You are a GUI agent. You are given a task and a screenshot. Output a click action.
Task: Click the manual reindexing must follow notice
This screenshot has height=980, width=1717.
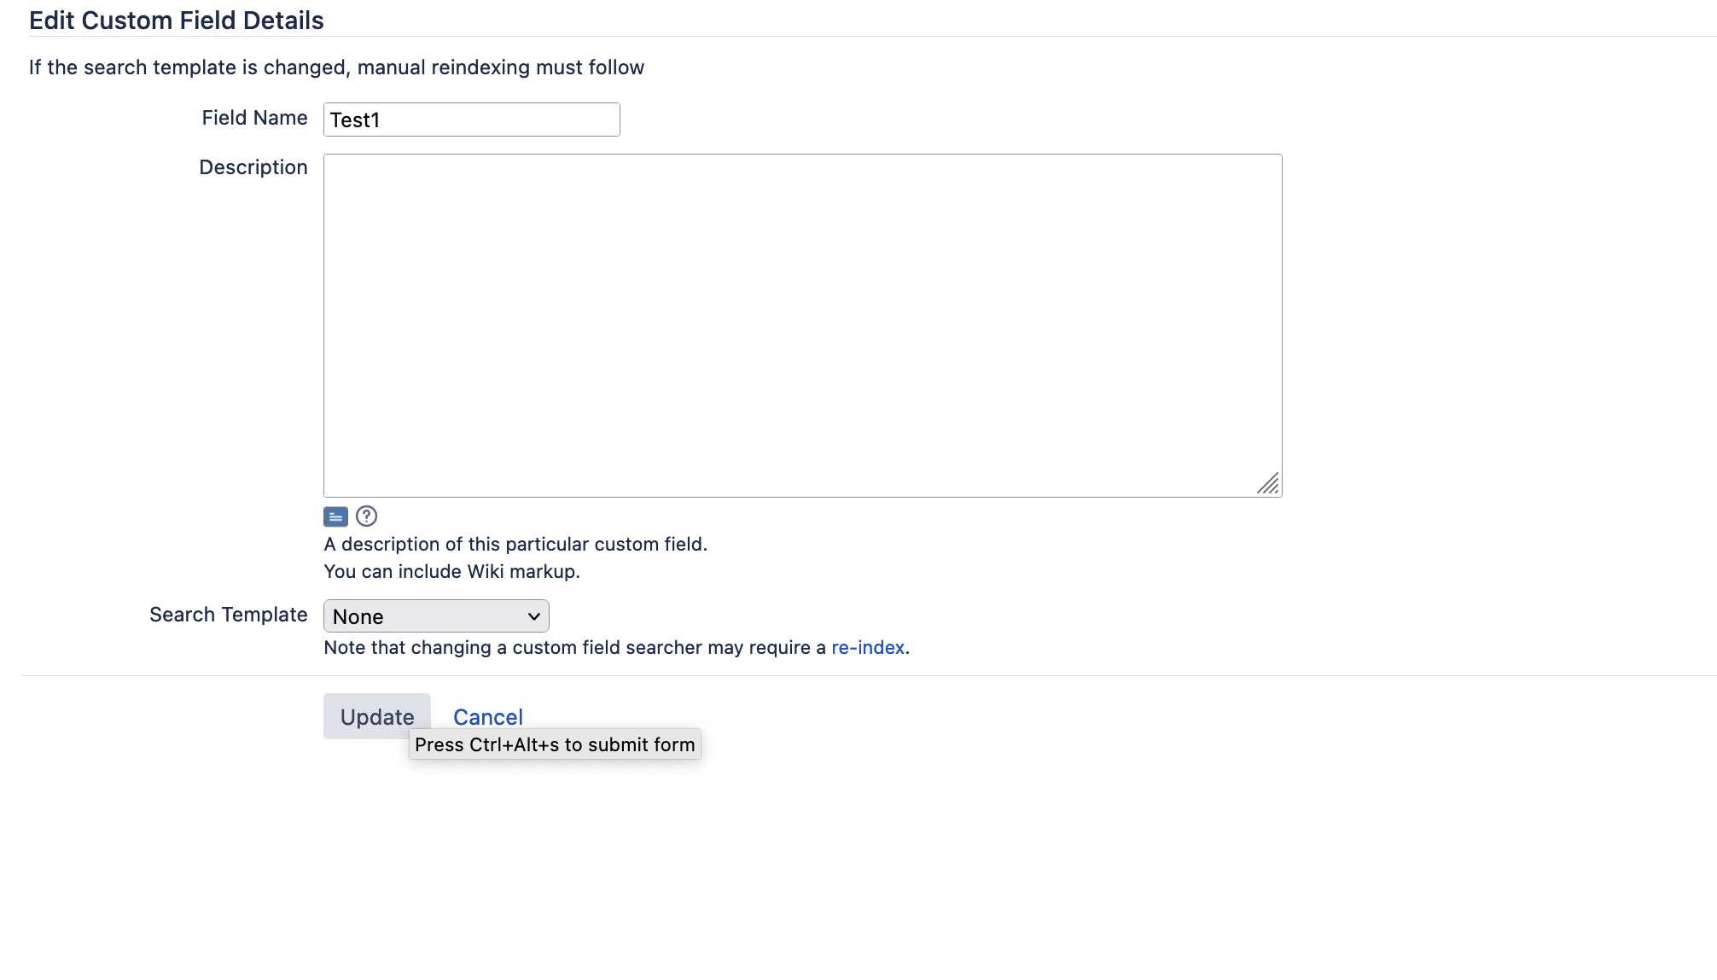(336, 67)
